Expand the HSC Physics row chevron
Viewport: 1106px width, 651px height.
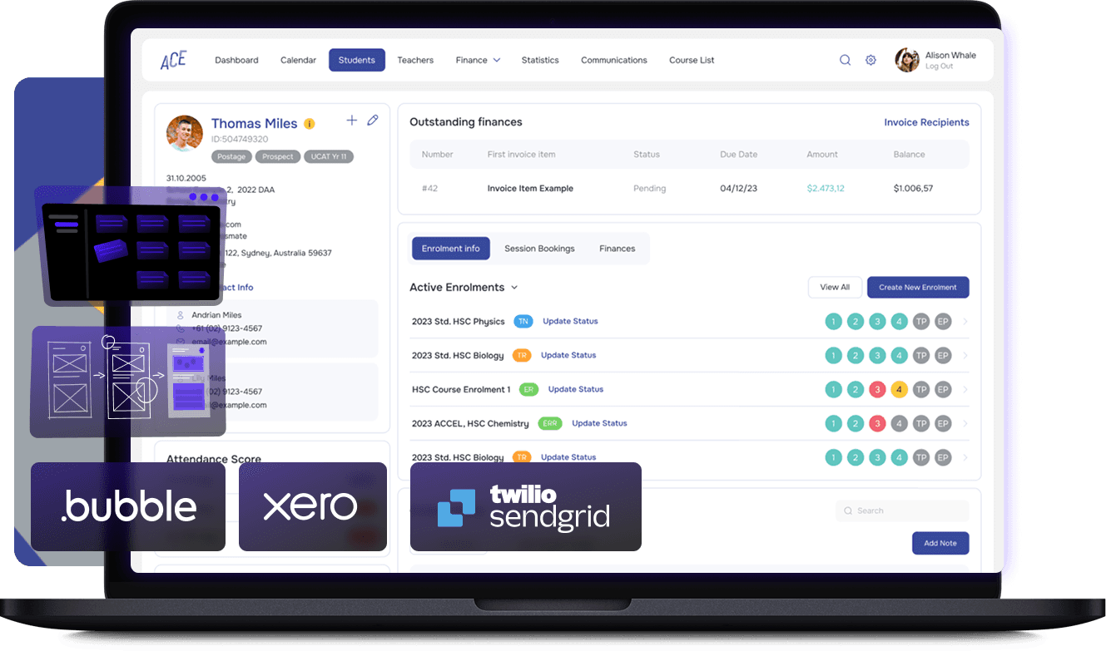coord(965,322)
